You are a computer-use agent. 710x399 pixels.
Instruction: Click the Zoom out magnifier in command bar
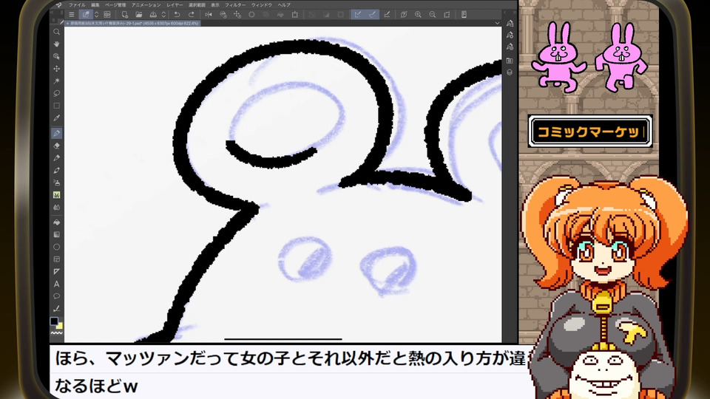click(x=433, y=15)
